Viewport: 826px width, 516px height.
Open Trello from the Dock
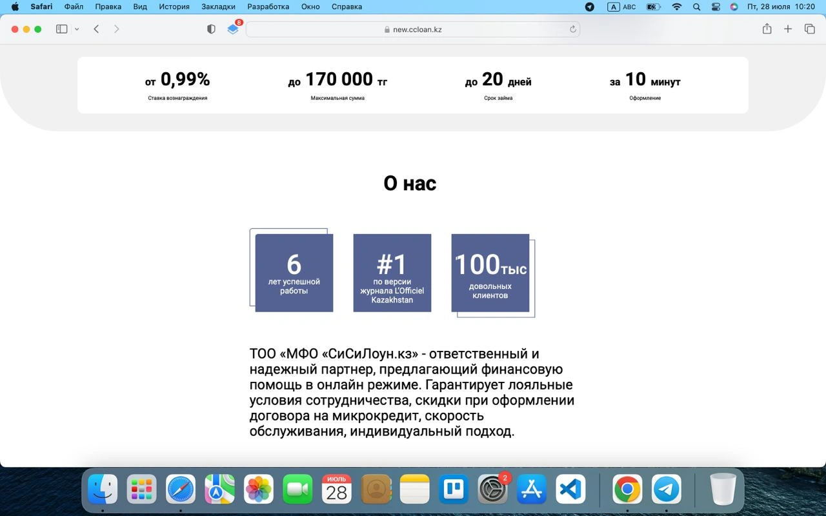(453, 489)
